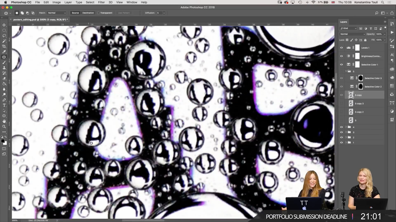396x222 pixels.
Task: Select the Zoom tool in toolbar
Action: click(4, 127)
